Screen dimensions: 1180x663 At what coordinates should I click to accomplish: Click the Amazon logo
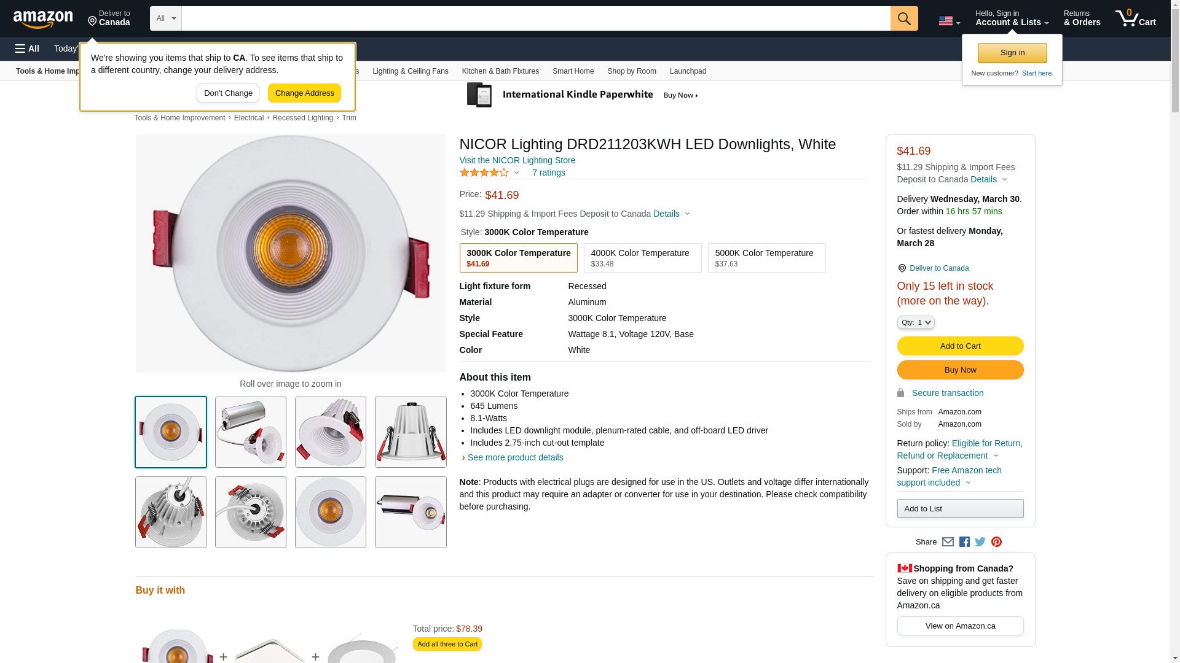click(x=43, y=19)
